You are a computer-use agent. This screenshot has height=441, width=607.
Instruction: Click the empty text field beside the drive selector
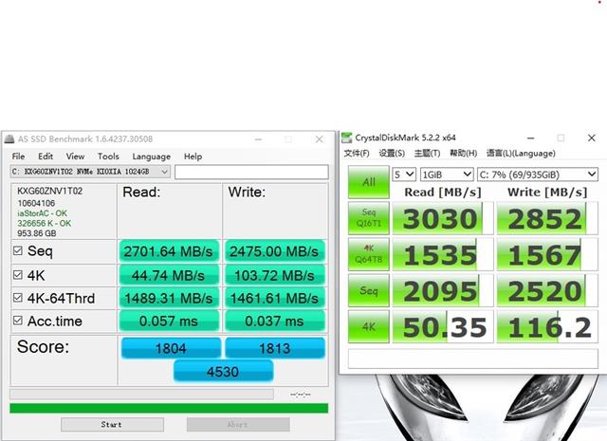click(251, 172)
